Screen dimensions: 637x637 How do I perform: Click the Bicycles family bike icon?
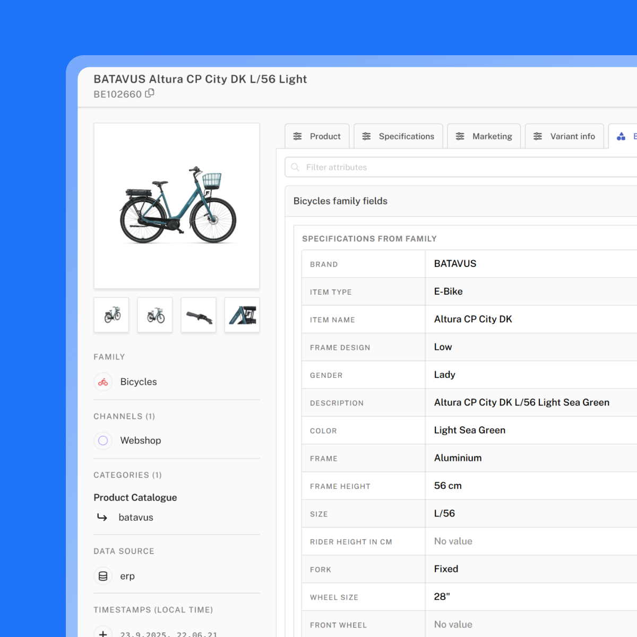click(103, 382)
